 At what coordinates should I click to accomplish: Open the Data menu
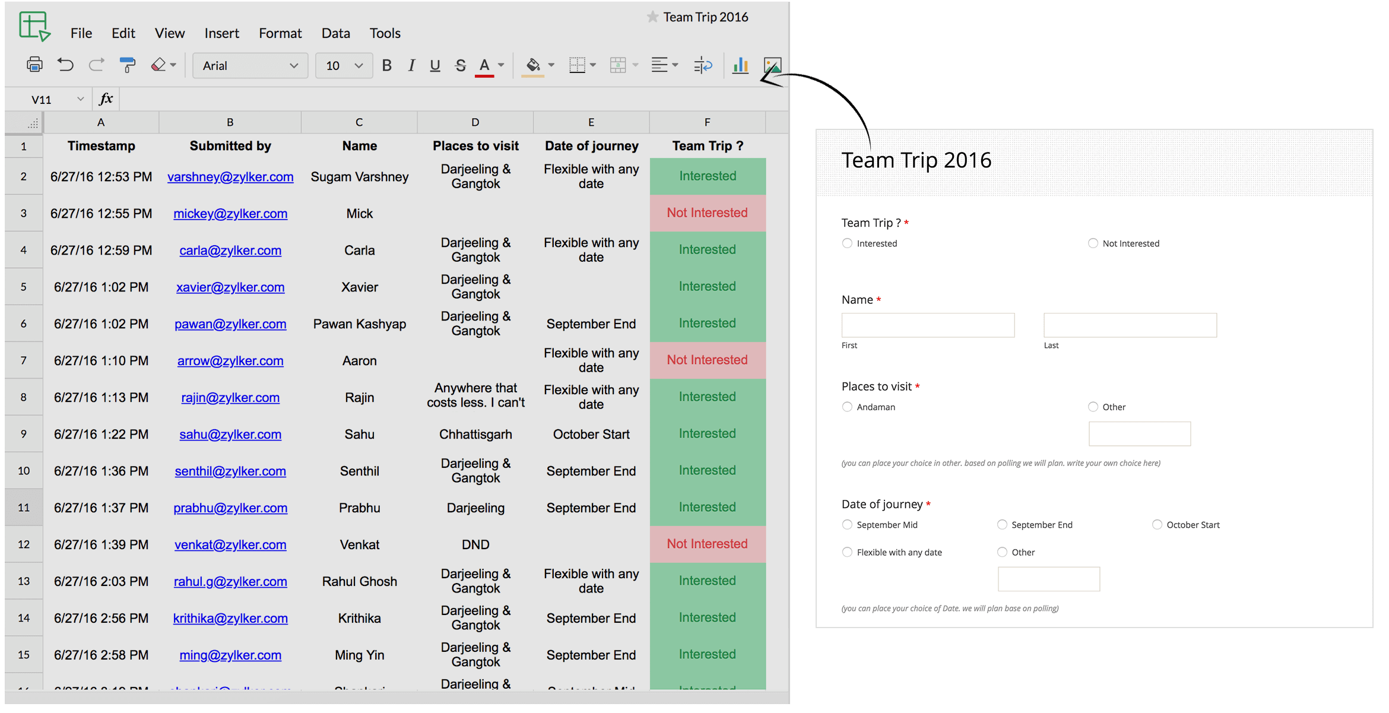[335, 33]
